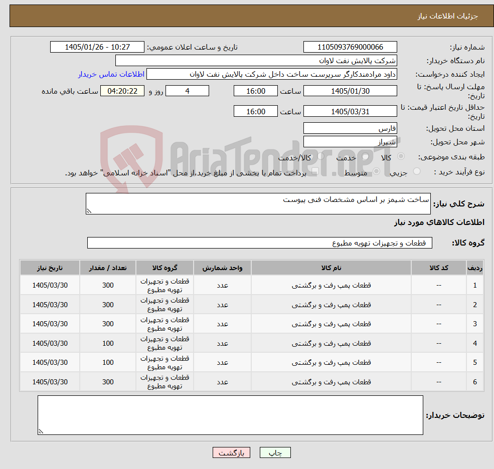Image resolution: width=494 pixels, height=469 pixels.
Task: Click the delivery city field شیراز
Action: click(350, 142)
